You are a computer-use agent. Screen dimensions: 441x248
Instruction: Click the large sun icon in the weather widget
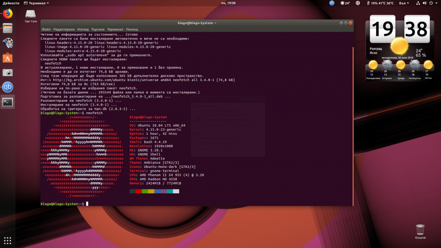(399, 46)
